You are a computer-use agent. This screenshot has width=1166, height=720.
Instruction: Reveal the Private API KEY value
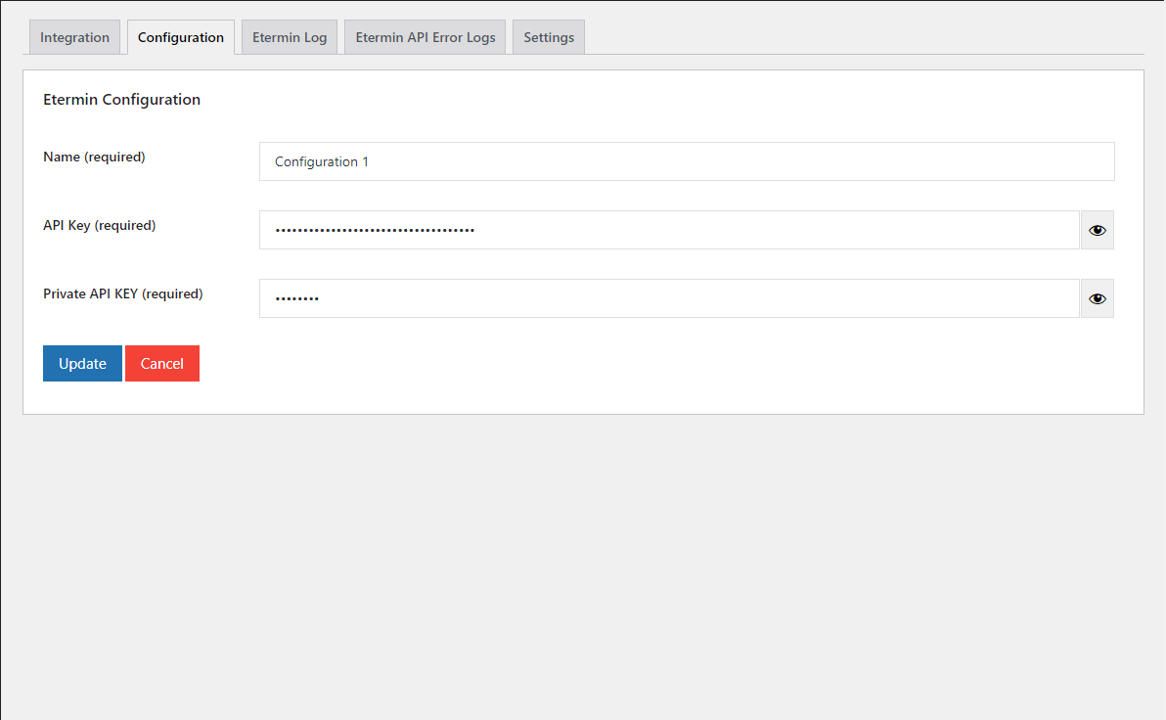point(1097,298)
